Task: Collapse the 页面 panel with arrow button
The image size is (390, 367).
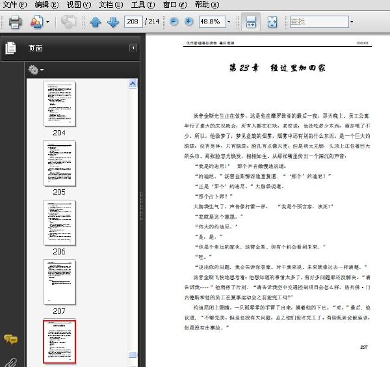Action: (133, 48)
